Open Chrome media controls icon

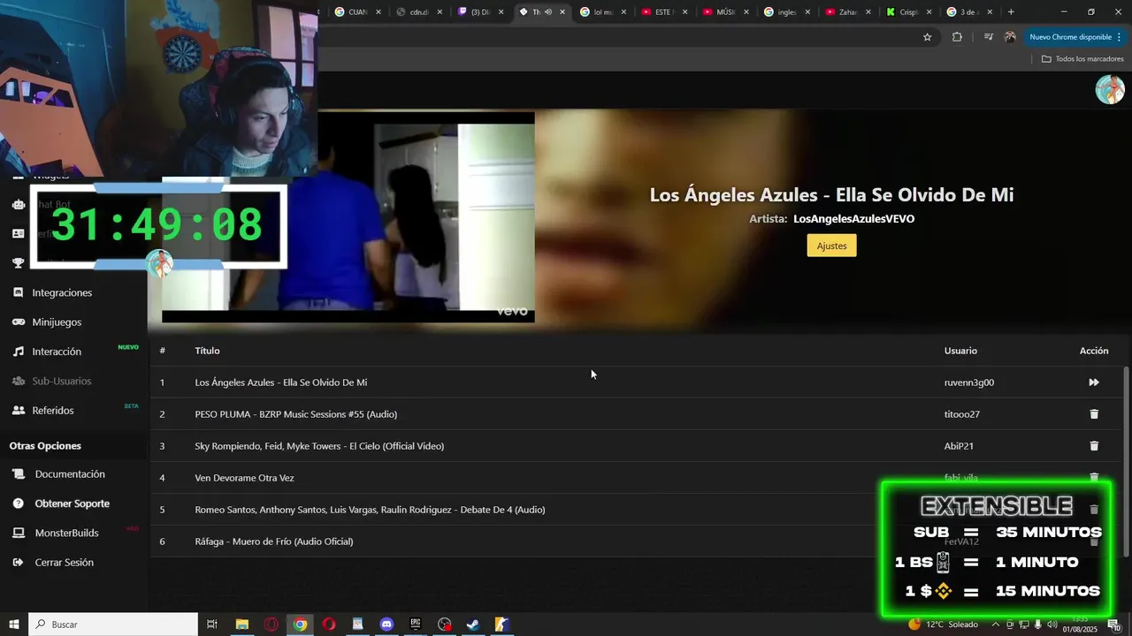tap(988, 37)
